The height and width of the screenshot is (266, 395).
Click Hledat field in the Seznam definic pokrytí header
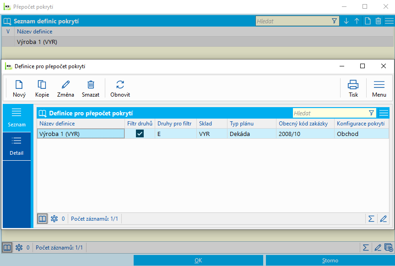coord(293,21)
